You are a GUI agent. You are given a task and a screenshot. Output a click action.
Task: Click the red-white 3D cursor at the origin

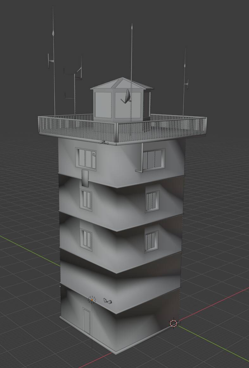pyautogui.click(x=174, y=323)
